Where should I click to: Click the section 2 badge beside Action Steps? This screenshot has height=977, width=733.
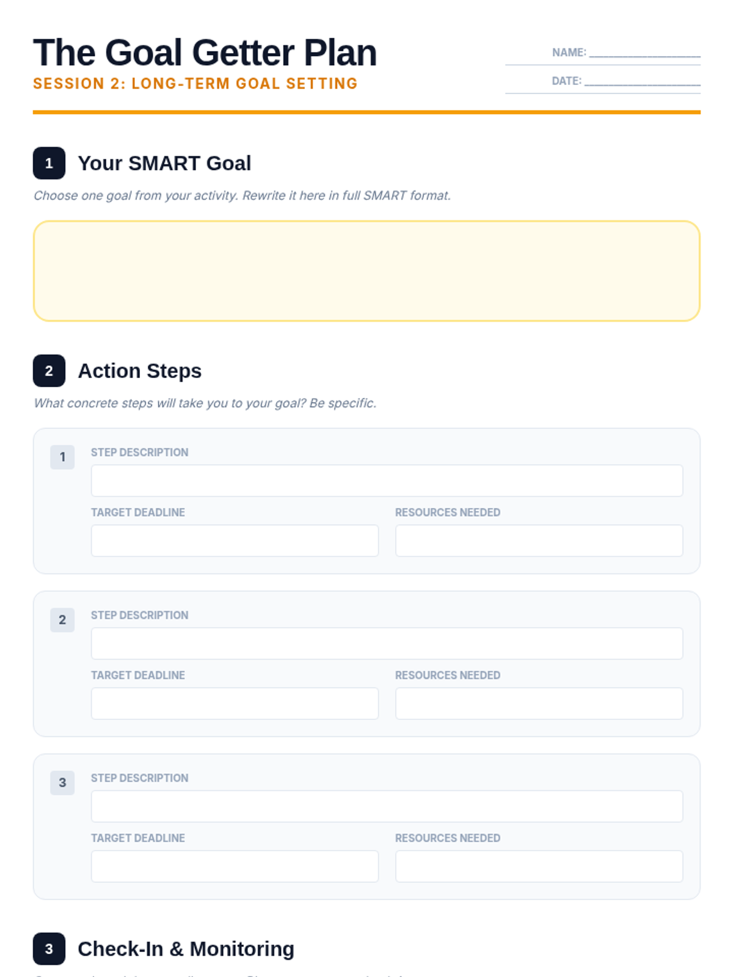(x=49, y=371)
